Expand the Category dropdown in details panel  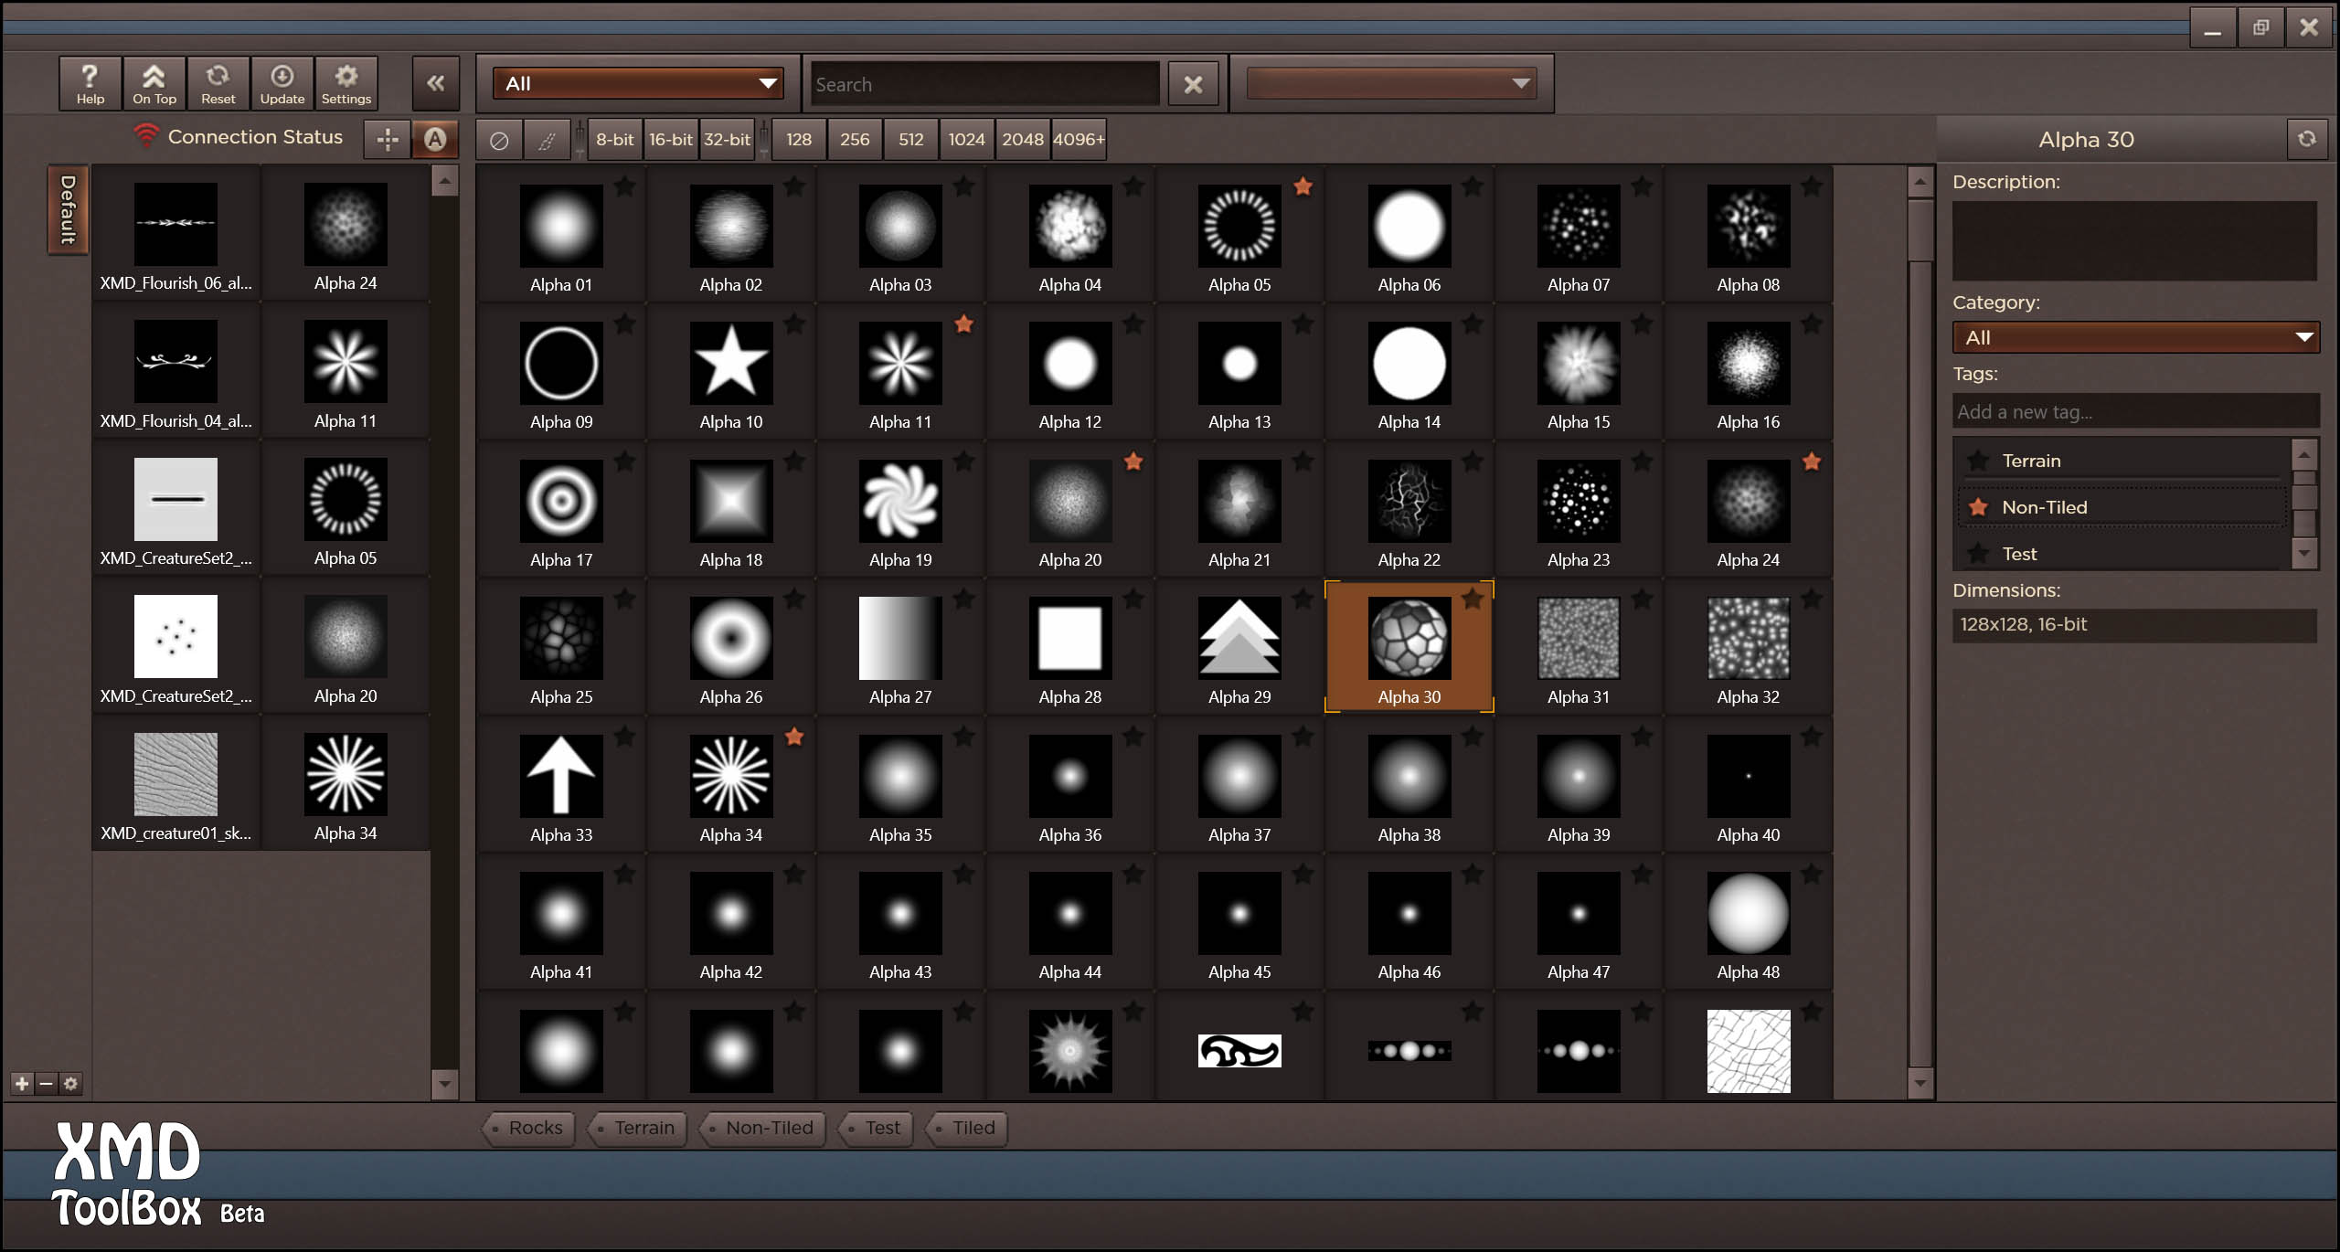point(2135,338)
